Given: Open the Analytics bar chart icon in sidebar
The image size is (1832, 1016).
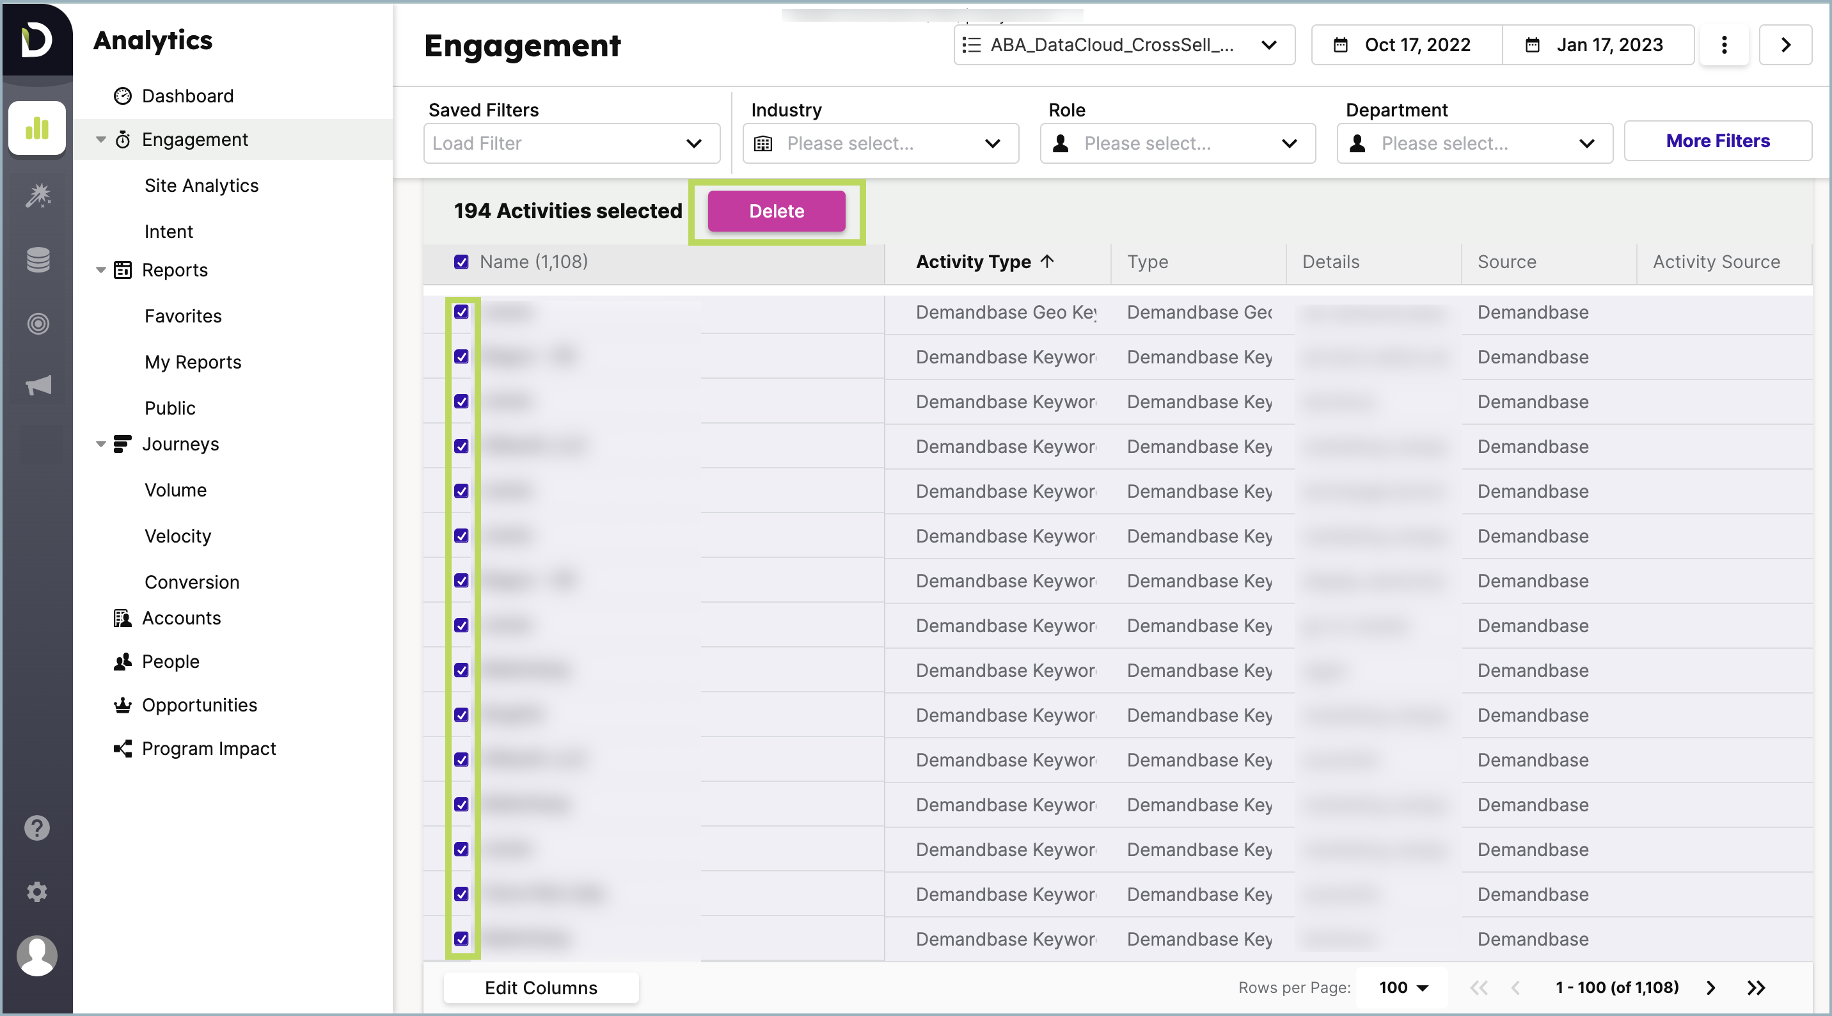Looking at the screenshot, I should coord(37,128).
